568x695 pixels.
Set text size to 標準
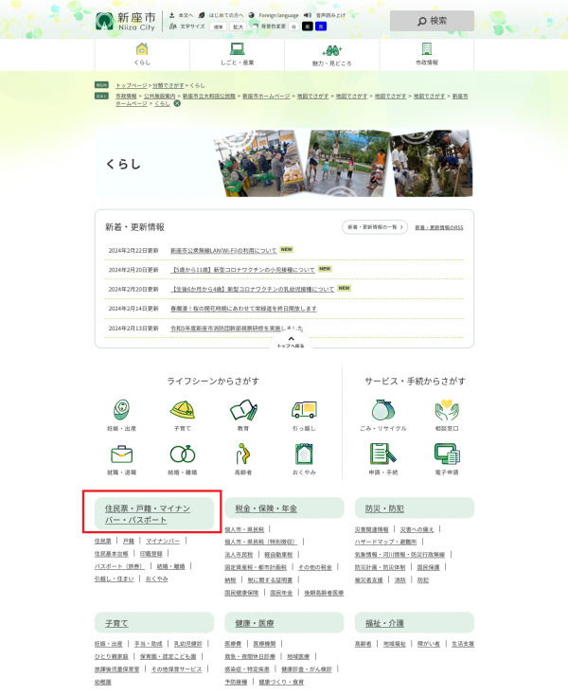(218, 27)
